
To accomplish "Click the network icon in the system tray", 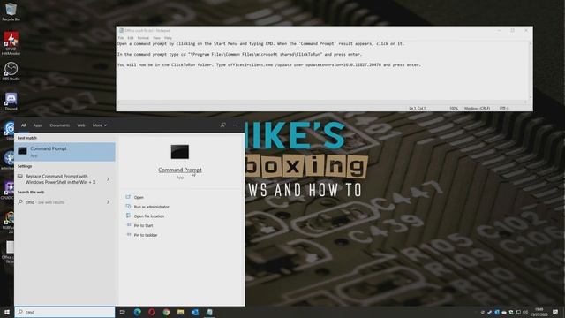I will point(518,312).
